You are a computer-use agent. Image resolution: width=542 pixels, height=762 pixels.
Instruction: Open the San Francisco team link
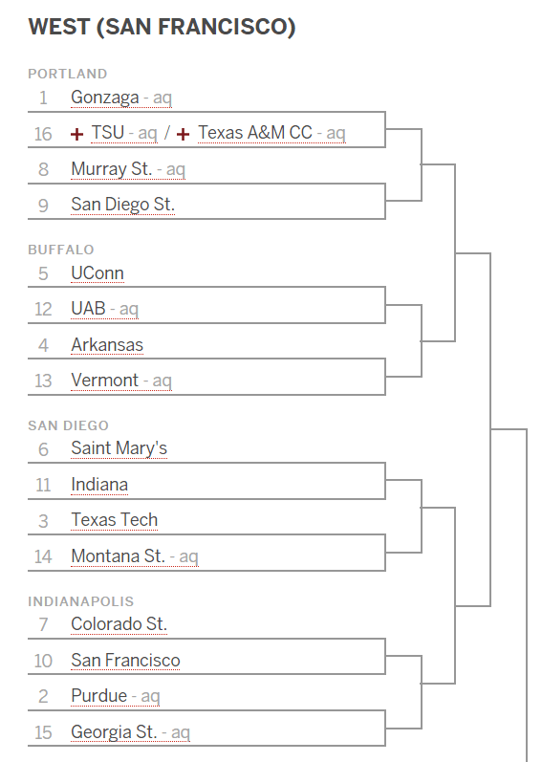125,661
